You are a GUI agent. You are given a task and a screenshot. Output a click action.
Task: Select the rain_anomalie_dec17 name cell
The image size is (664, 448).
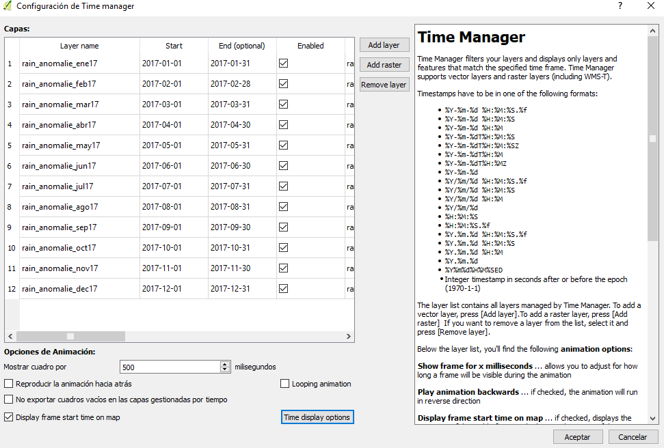coord(79,288)
